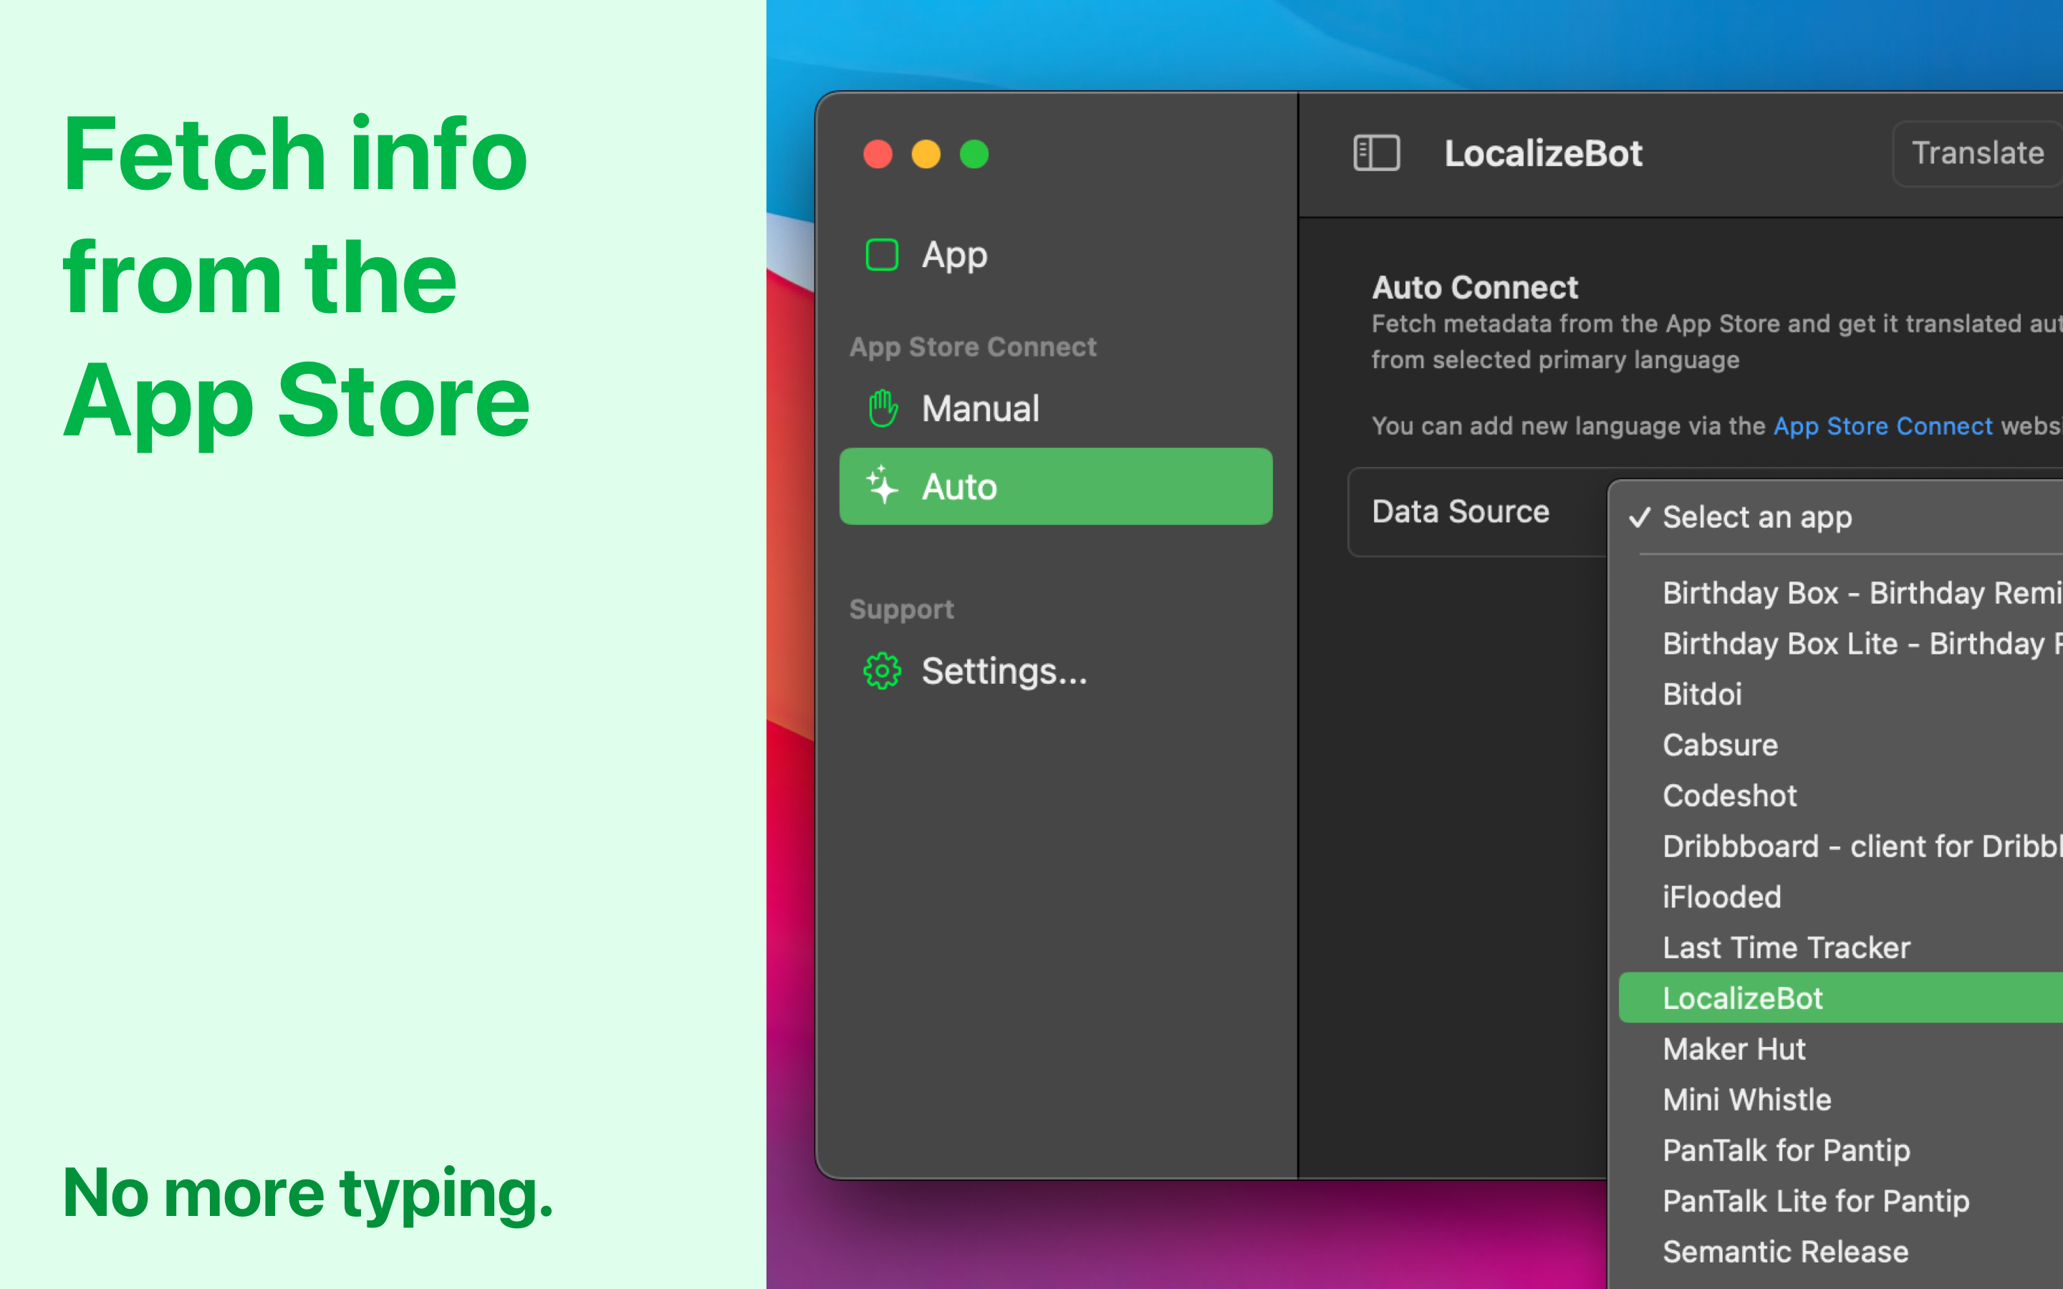Close the LocalizeBot window with red button
The image size is (2063, 1289).
tap(878, 154)
